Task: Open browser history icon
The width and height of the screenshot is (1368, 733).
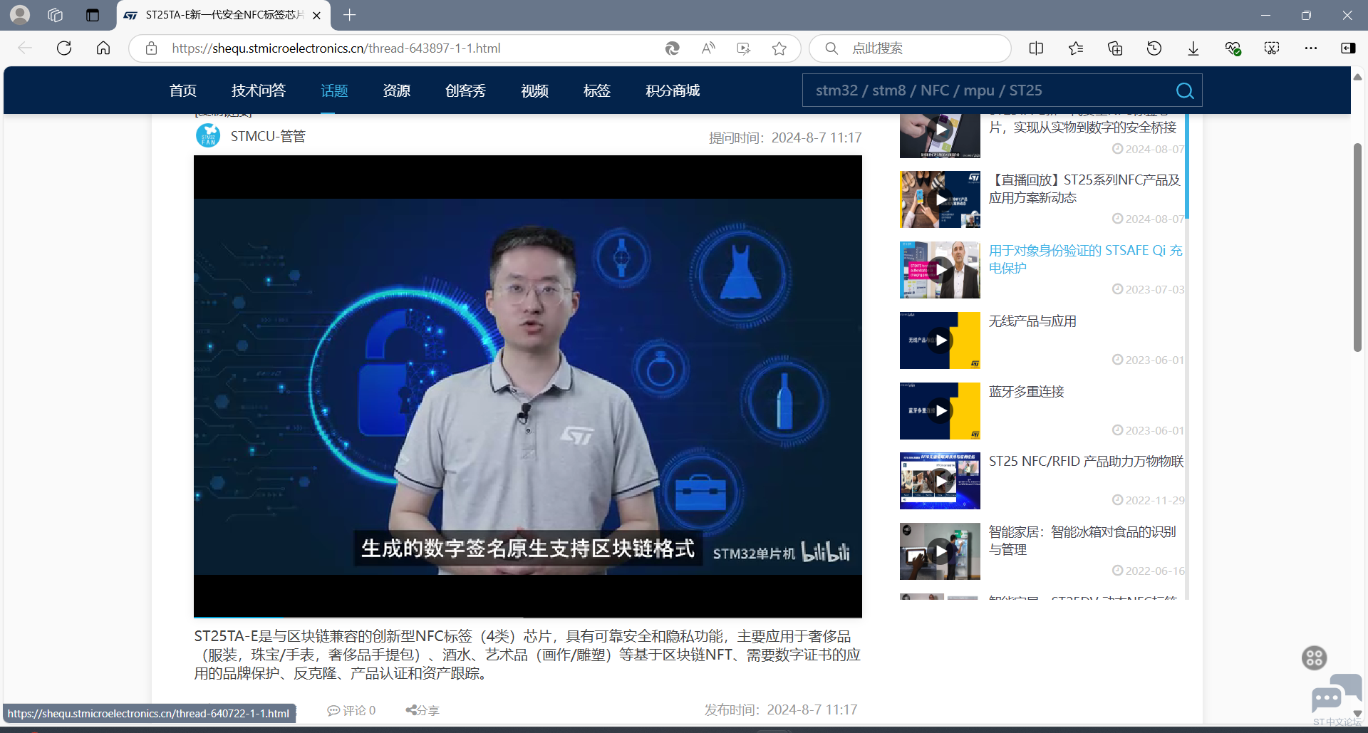Action: click(x=1154, y=48)
